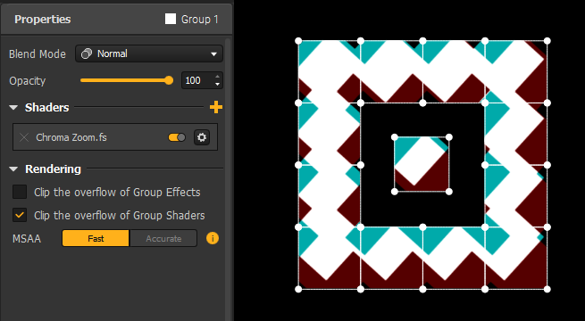Click the Group 1 label
Screen dimensions: 585x321
[199, 20]
